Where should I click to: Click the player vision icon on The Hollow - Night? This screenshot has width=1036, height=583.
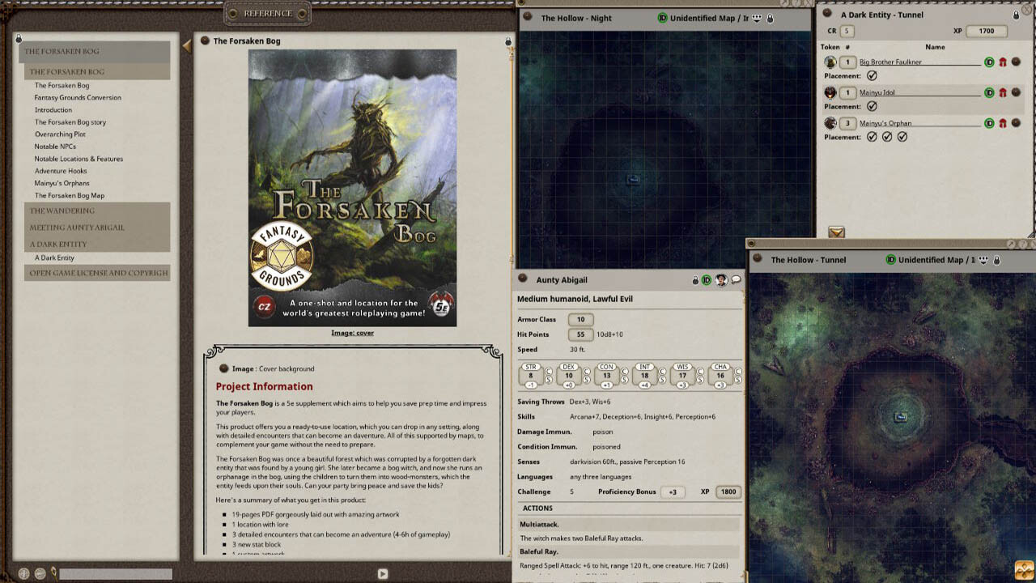[757, 18]
